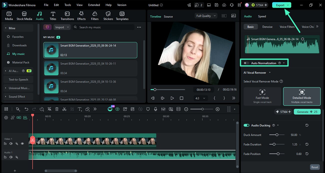Hide the Video 1 track with eye icon

[x=22, y=144]
